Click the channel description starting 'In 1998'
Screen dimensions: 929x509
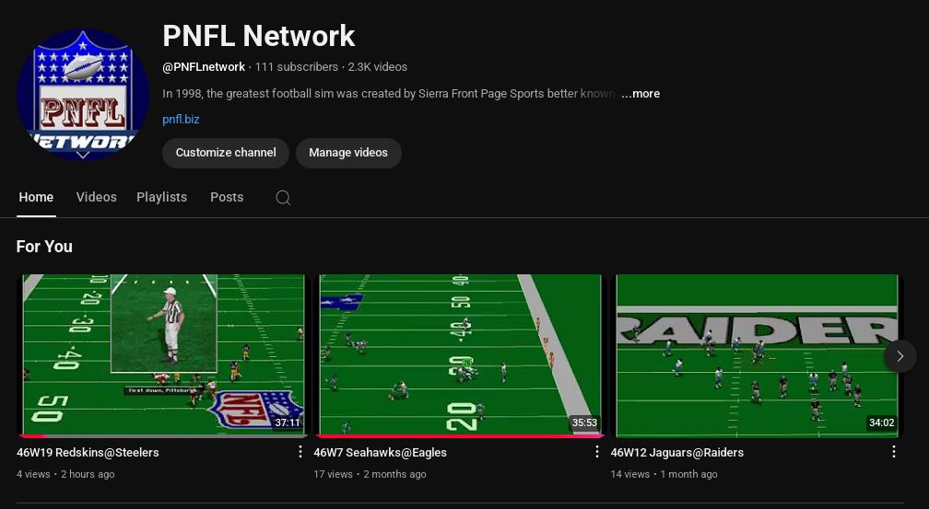click(x=389, y=94)
